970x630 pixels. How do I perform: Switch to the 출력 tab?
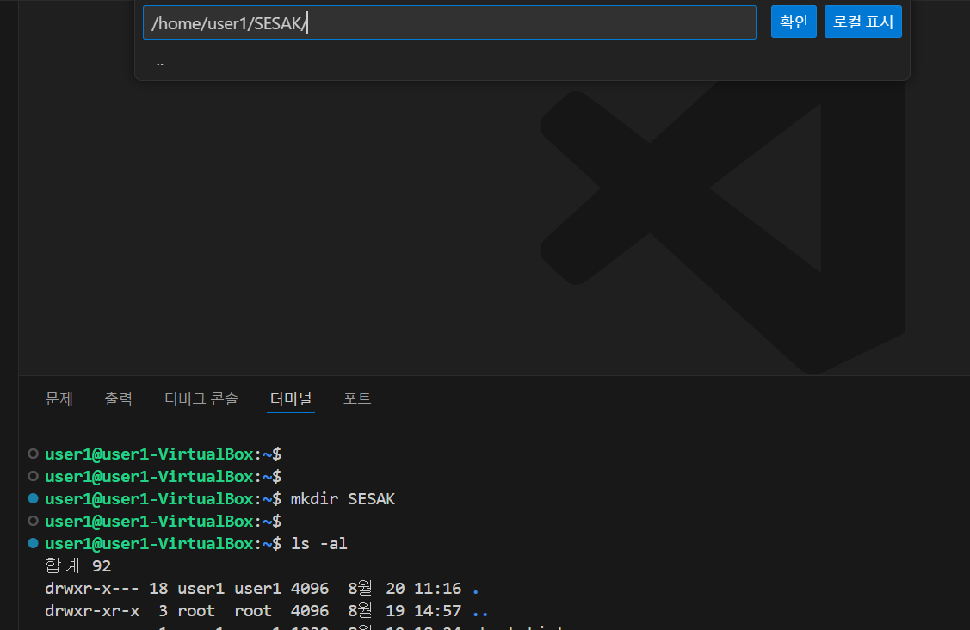[x=118, y=399]
